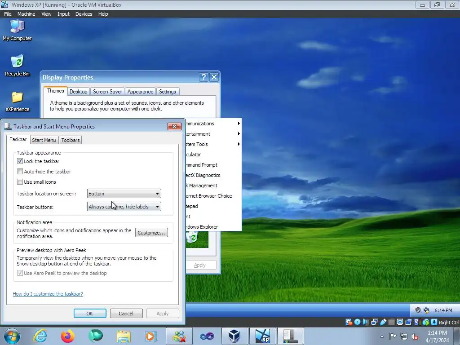Click VirtualBox display indicator
Screen dimensions: 460x345
click(400, 322)
